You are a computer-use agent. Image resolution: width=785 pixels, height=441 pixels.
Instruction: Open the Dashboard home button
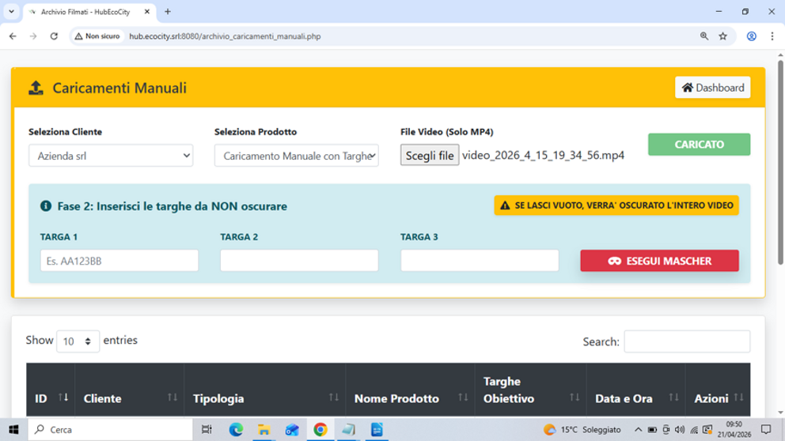click(712, 88)
